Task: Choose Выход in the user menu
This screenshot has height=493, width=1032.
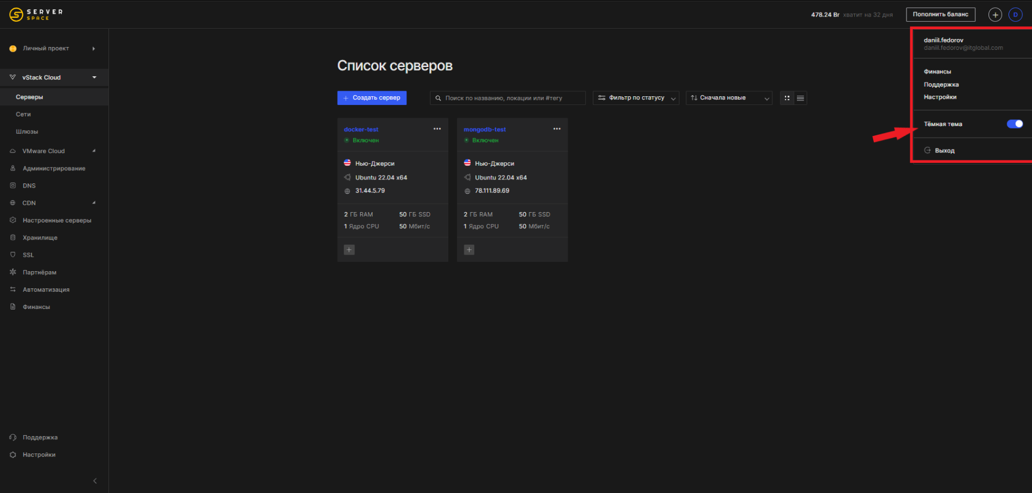Action: click(x=945, y=150)
